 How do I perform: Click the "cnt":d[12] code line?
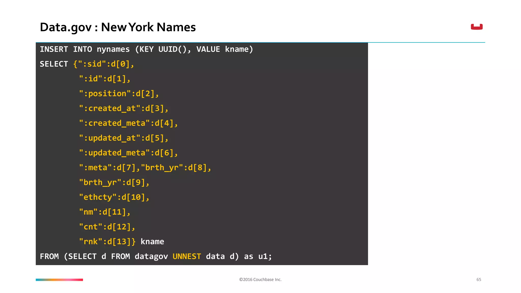(x=107, y=227)
